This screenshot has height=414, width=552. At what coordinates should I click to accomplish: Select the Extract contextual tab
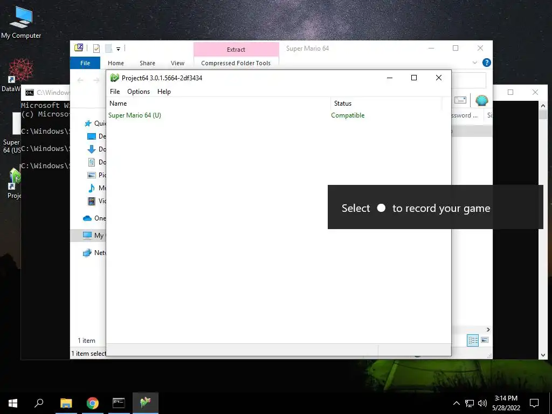coord(236,50)
